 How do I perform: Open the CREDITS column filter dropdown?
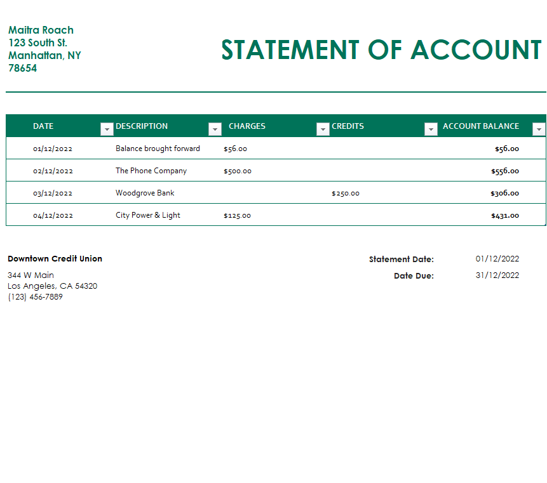pos(431,129)
